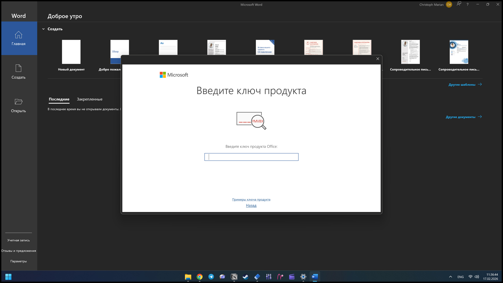Click the CM account avatar icon
The image size is (503, 283).
[x=449, y=5]
